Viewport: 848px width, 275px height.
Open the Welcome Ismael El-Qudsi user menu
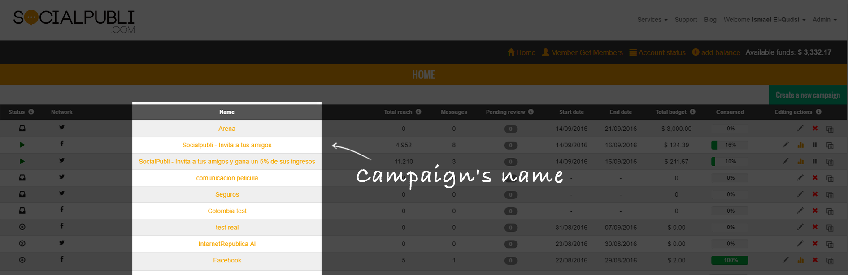(x=765, y=20)
